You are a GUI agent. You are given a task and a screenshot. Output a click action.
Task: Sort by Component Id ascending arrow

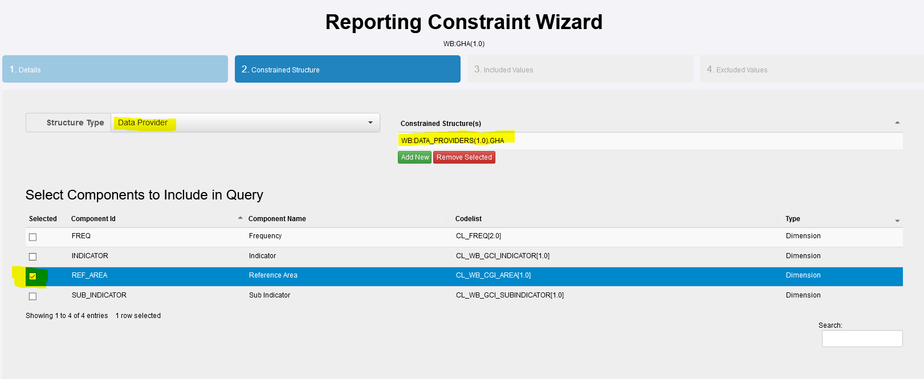tap(240, 218)
